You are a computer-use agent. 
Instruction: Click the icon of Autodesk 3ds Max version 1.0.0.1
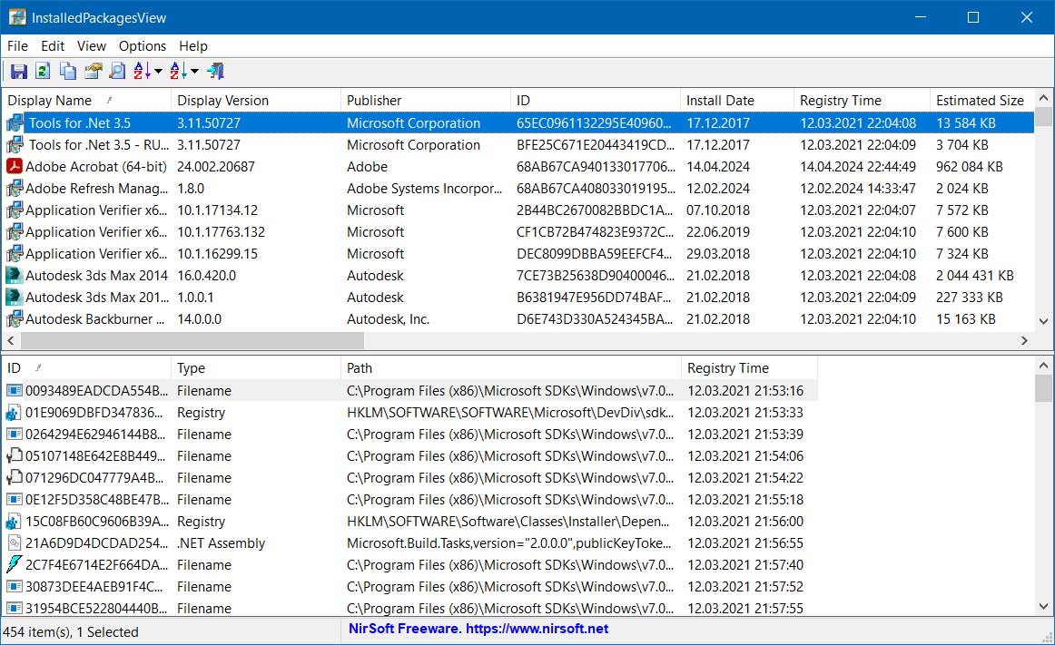15,298
